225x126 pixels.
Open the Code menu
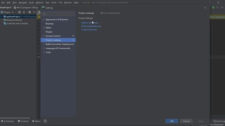[x=31, y=2]
